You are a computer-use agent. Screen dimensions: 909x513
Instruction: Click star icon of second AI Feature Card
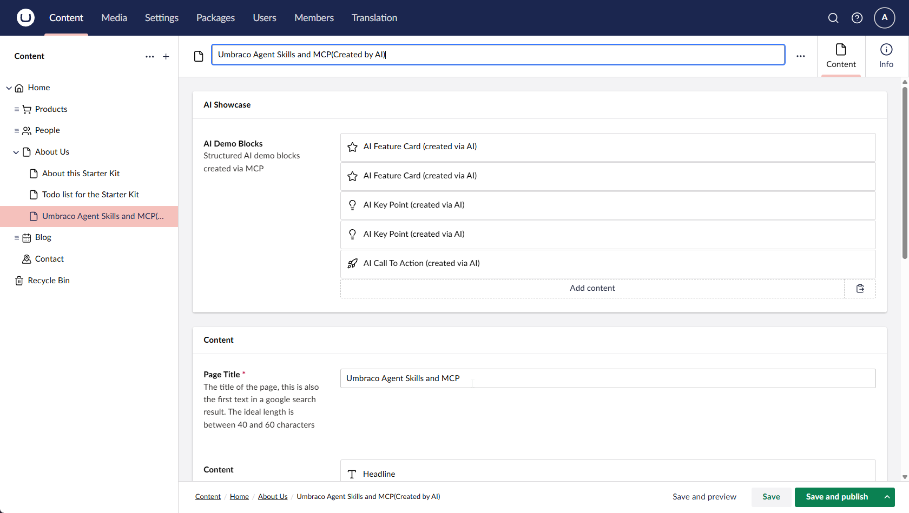pyautogui.click(x=352, y=176)
